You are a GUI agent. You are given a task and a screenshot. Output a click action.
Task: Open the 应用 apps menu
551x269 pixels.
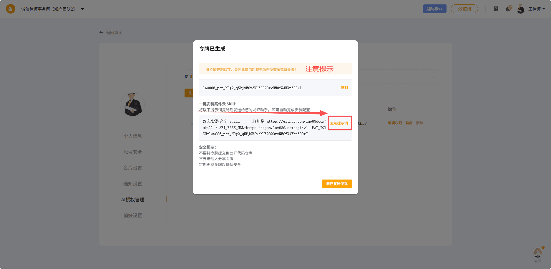[x=464, y=9]
